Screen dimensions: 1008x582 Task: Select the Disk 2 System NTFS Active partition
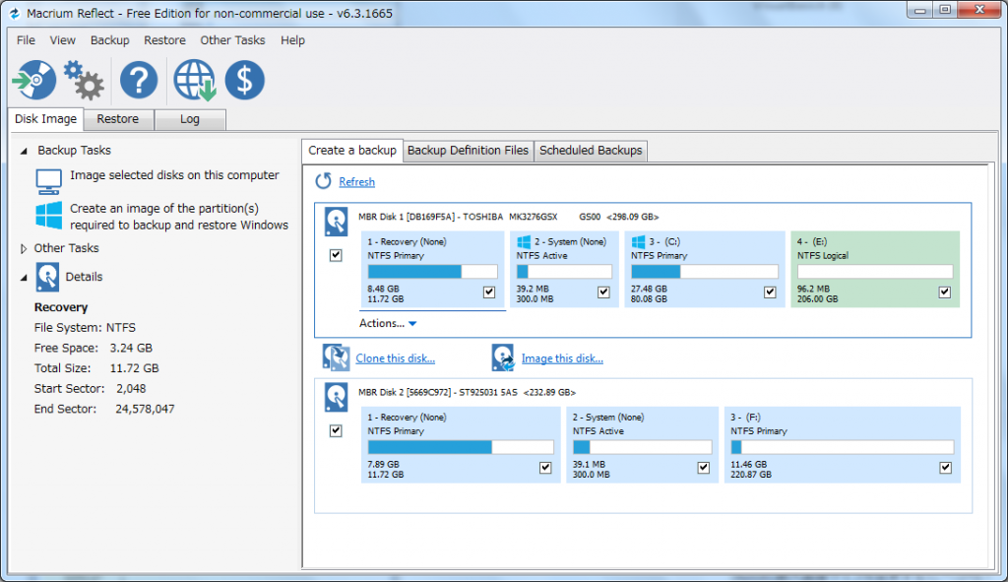click(x=642, y=444)
